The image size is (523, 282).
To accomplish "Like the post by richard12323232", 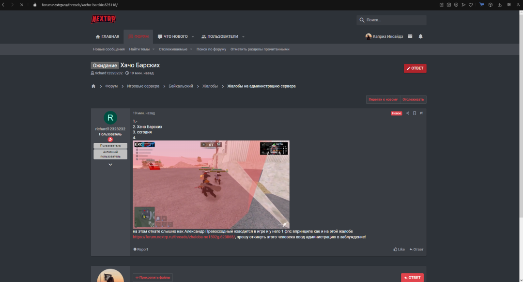I will point(399,250).
